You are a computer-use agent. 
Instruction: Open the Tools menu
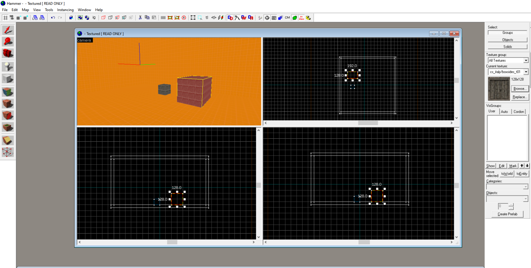pyautogui.click(x=49, y=10)
